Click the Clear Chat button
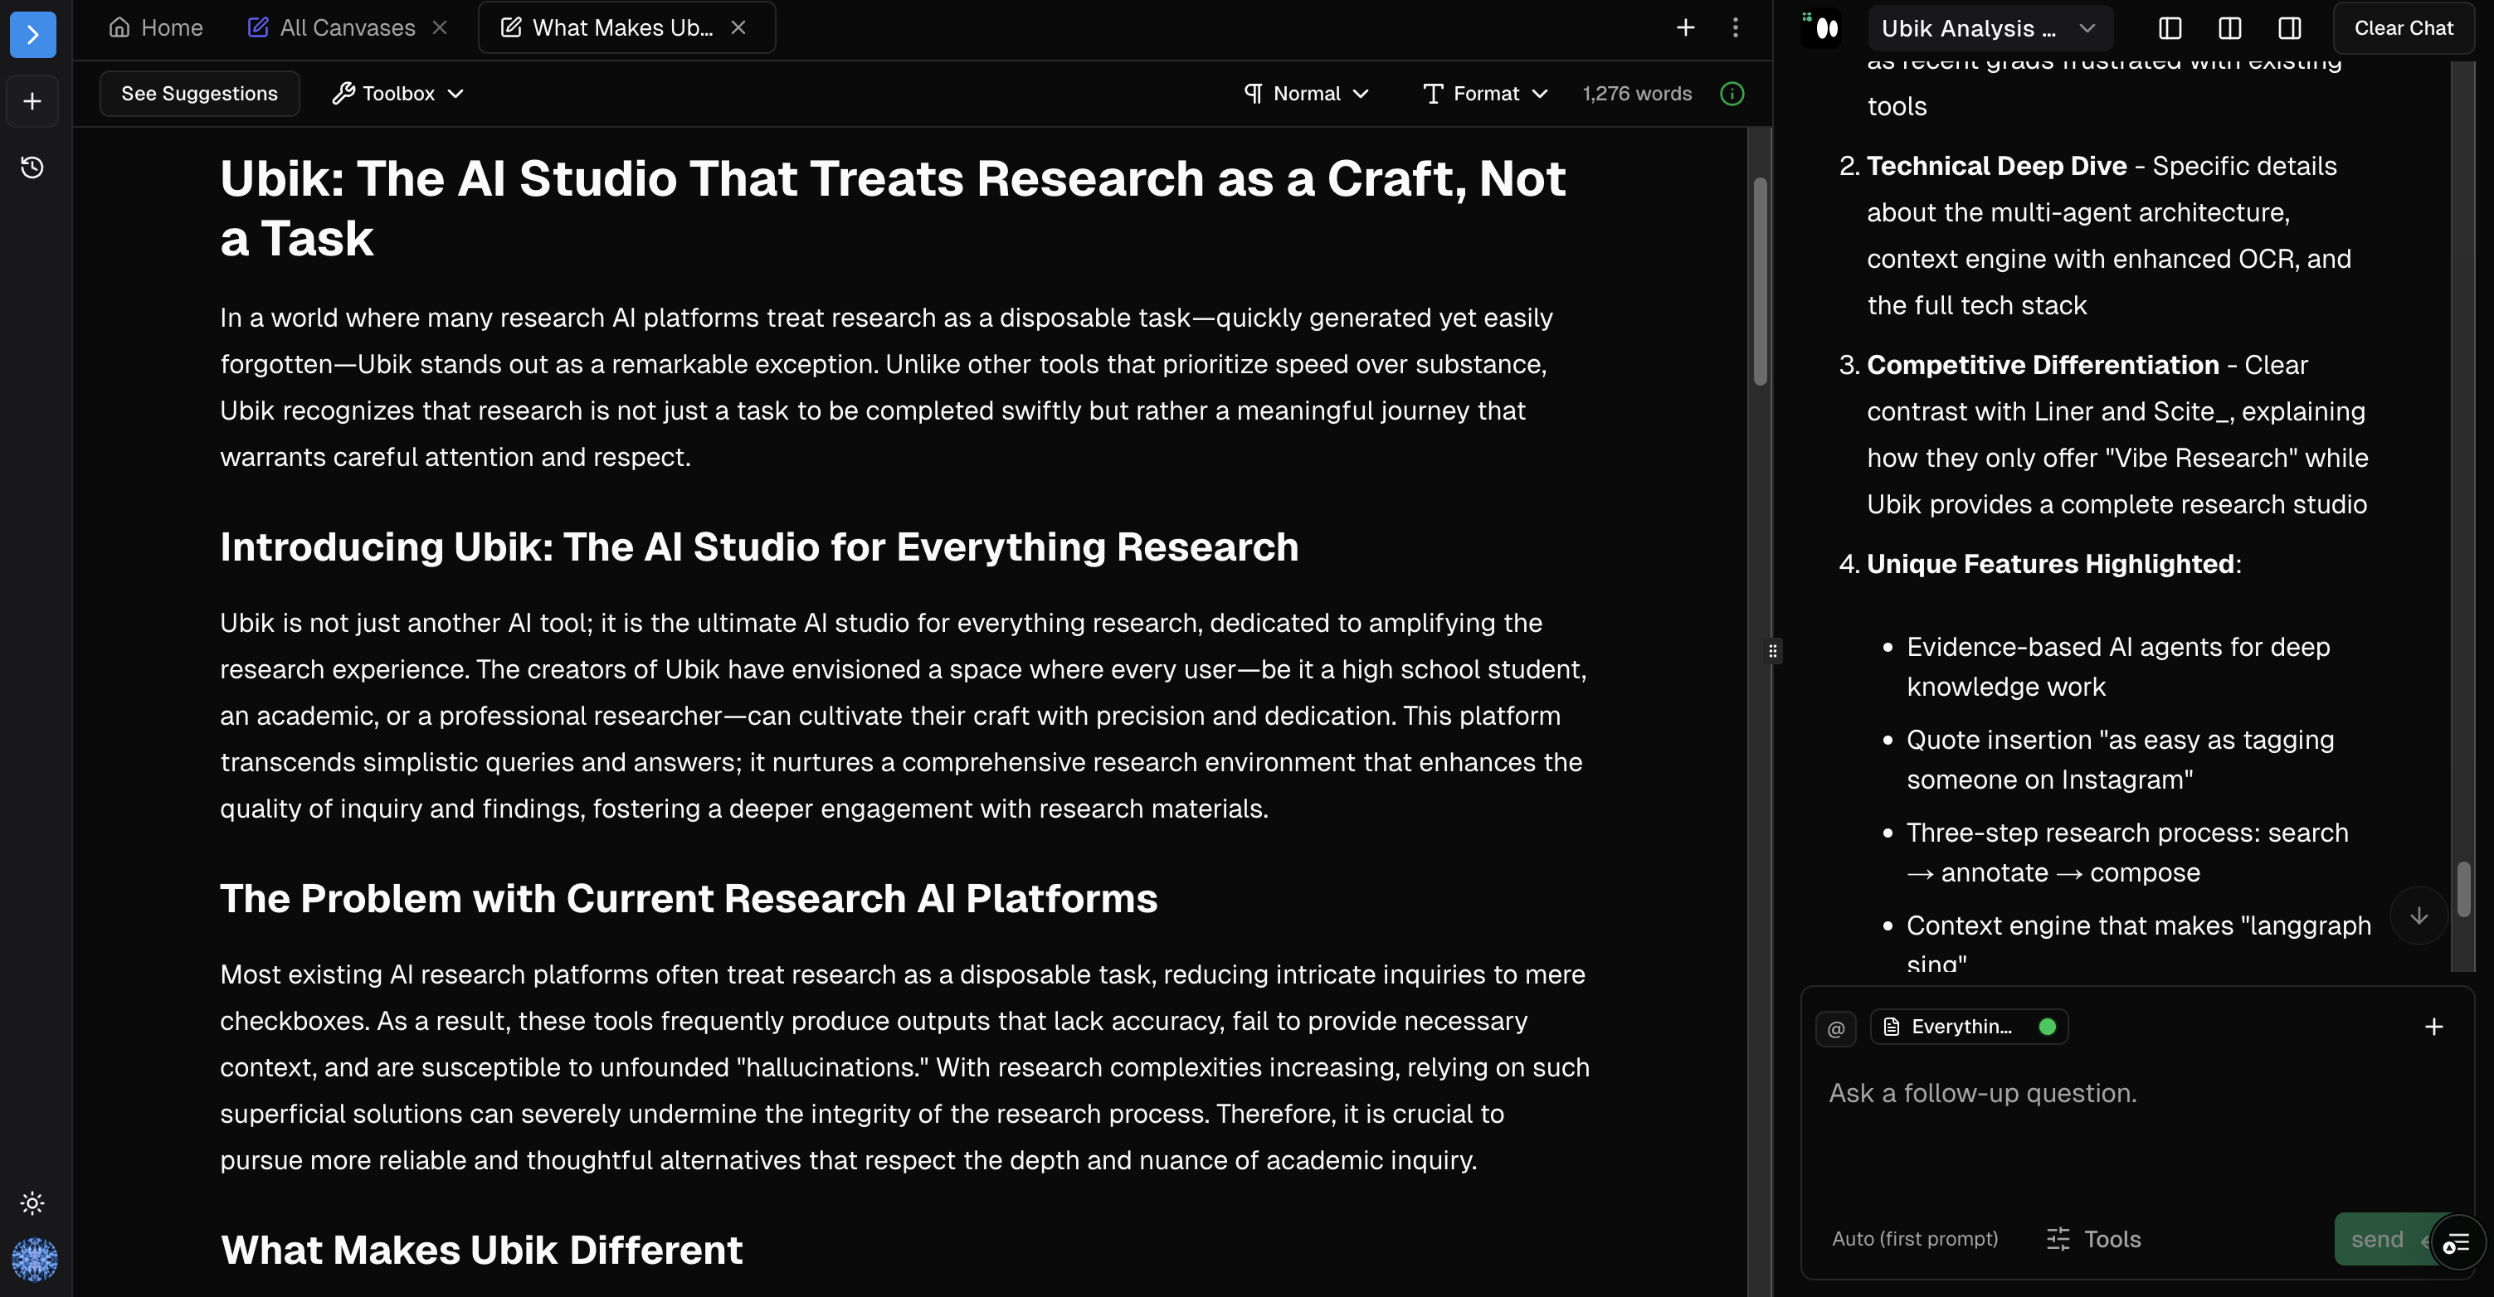Screen dimensions: 2494x1297 coord(2403,28)
